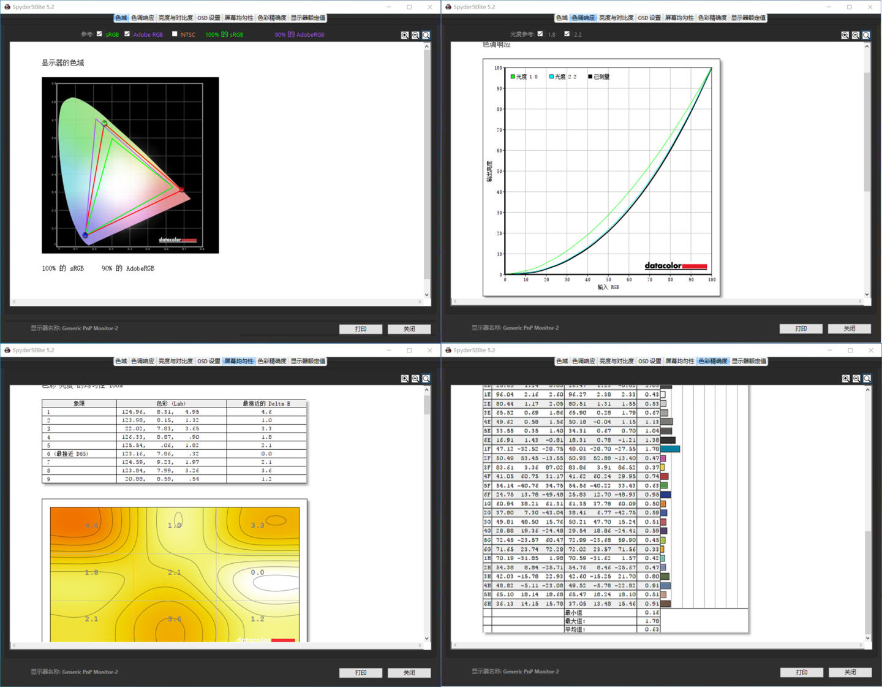The width and height of the screenshot is (882, 687).
Task: Click the Spyder5Elite title icon in the uniformity window
Action: pos(7,350)
